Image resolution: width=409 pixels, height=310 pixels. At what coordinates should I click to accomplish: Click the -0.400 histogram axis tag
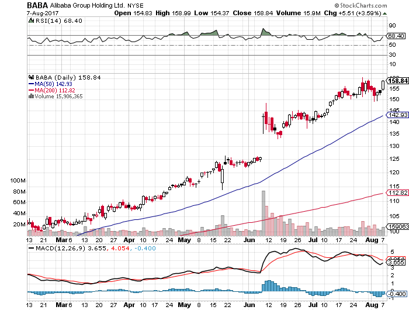pos(396,294)
